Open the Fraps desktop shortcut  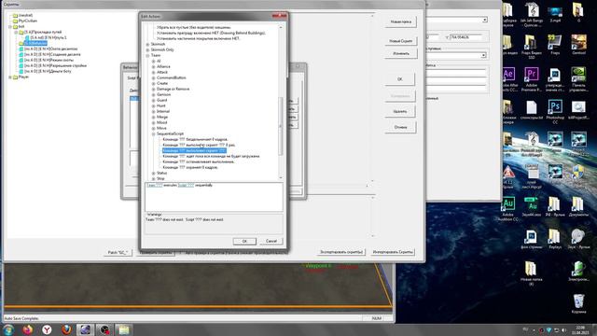tap(555, 44)
